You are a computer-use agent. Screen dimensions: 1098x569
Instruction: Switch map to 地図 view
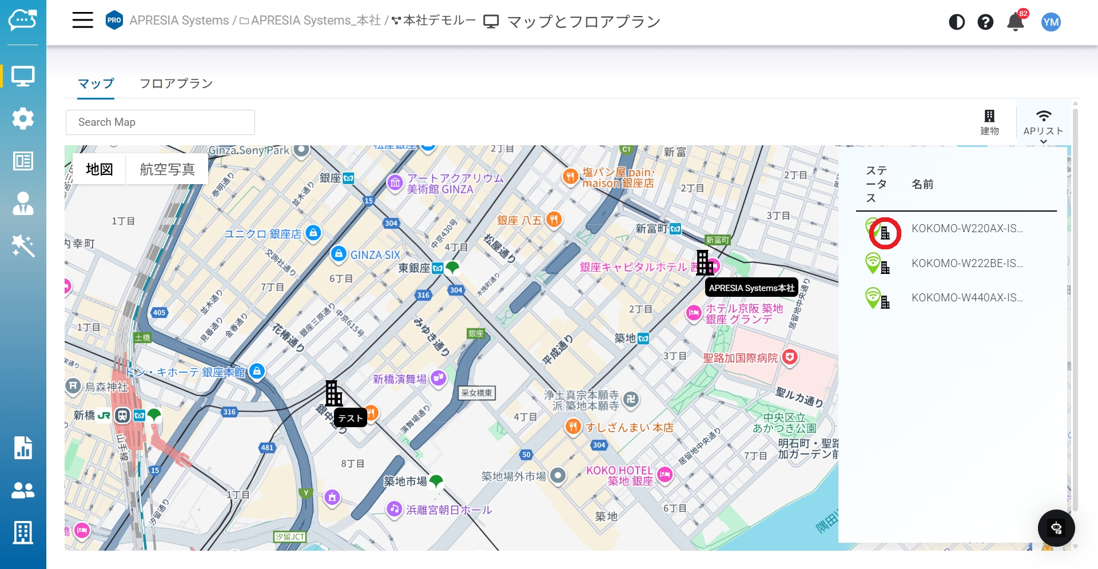[x=100, y=169]
